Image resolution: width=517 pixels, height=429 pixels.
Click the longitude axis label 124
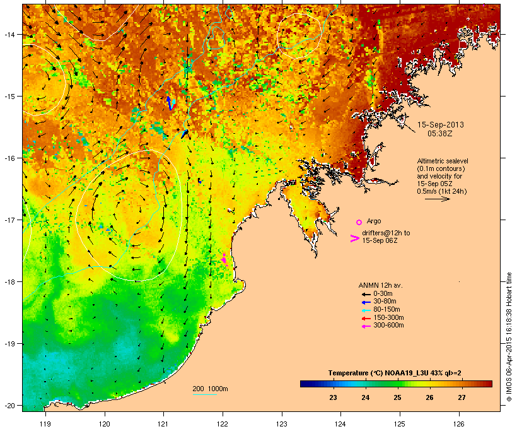(340, 424)
